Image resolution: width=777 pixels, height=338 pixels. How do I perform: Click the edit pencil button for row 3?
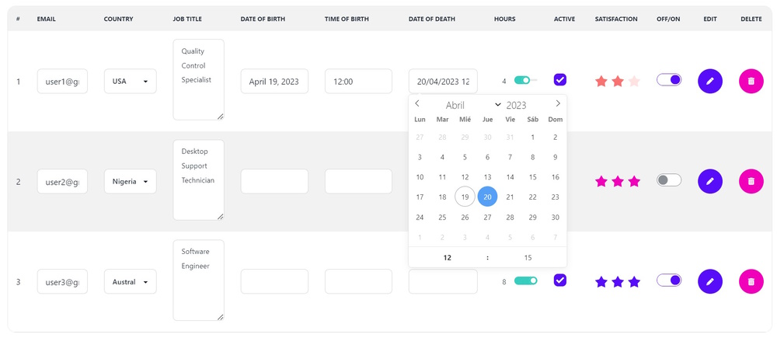pyautogui.click(x=709, y=281)
